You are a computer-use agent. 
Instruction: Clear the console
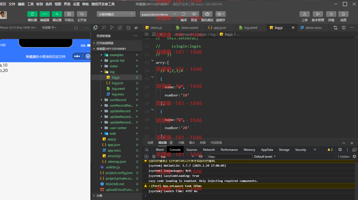click(x=154, y=156)
